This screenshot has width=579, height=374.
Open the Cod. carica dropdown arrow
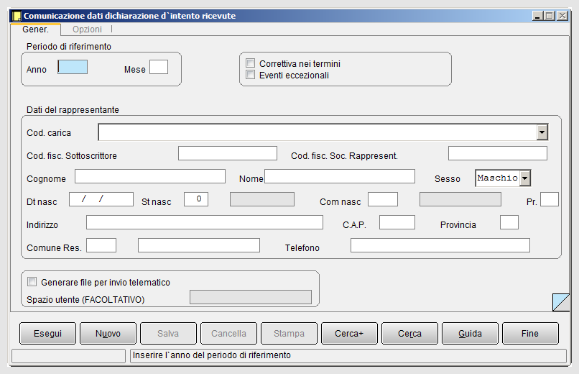542,132
